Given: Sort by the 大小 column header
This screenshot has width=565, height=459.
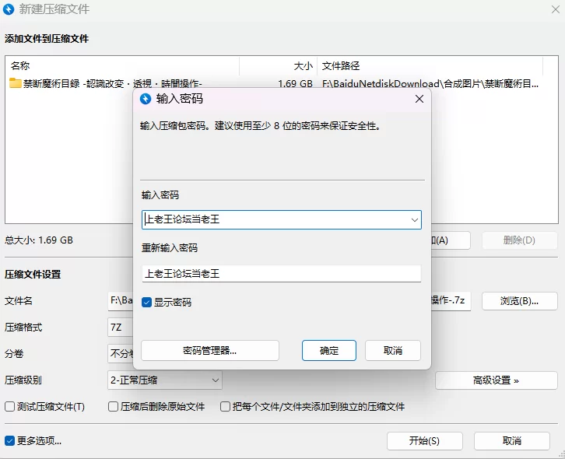Looking at the screenshot, I should point(278,66).
